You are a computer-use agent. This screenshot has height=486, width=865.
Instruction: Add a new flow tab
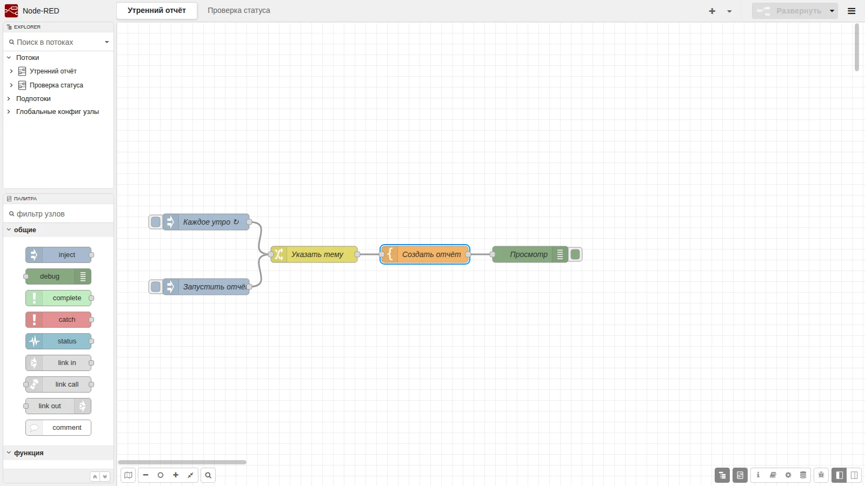tap(712, 11)
